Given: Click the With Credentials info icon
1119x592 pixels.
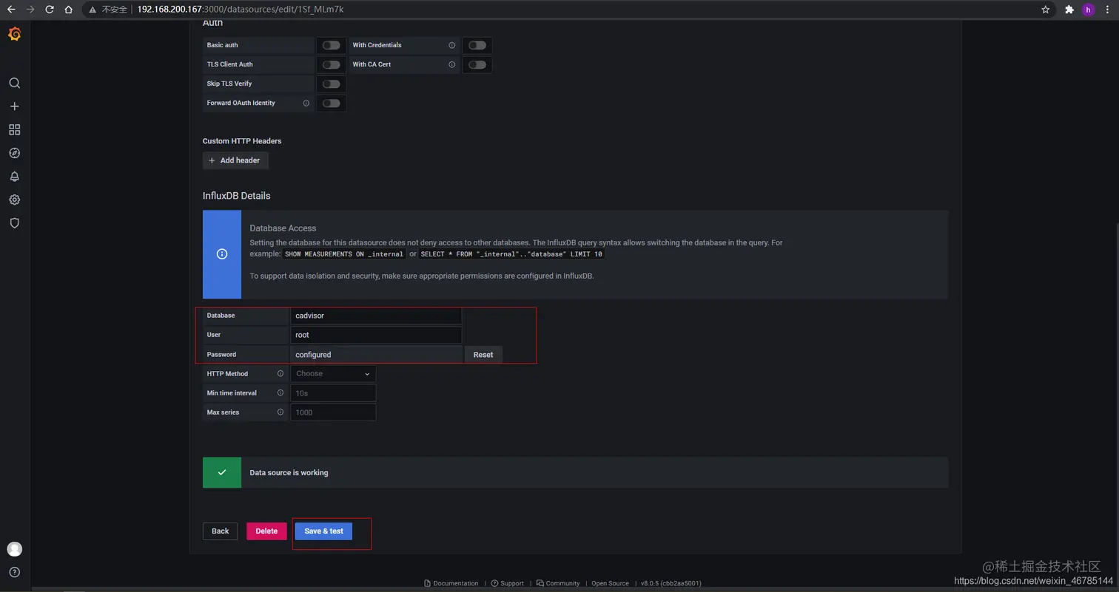Looking at the screenshot, I should 451,45.
